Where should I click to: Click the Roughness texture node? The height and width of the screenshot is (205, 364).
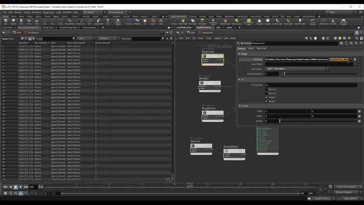coord(213,116)
